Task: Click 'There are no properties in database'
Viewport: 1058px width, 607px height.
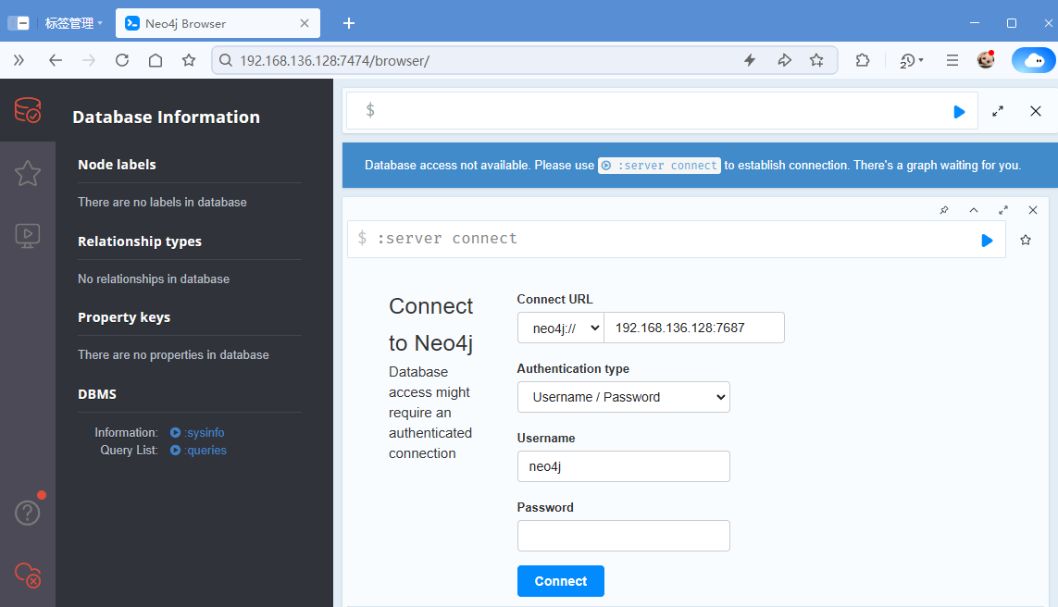Action: (173, 354)
